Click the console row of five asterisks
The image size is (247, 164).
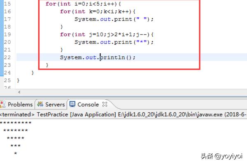pyautogui.click(x=16, y=138)
